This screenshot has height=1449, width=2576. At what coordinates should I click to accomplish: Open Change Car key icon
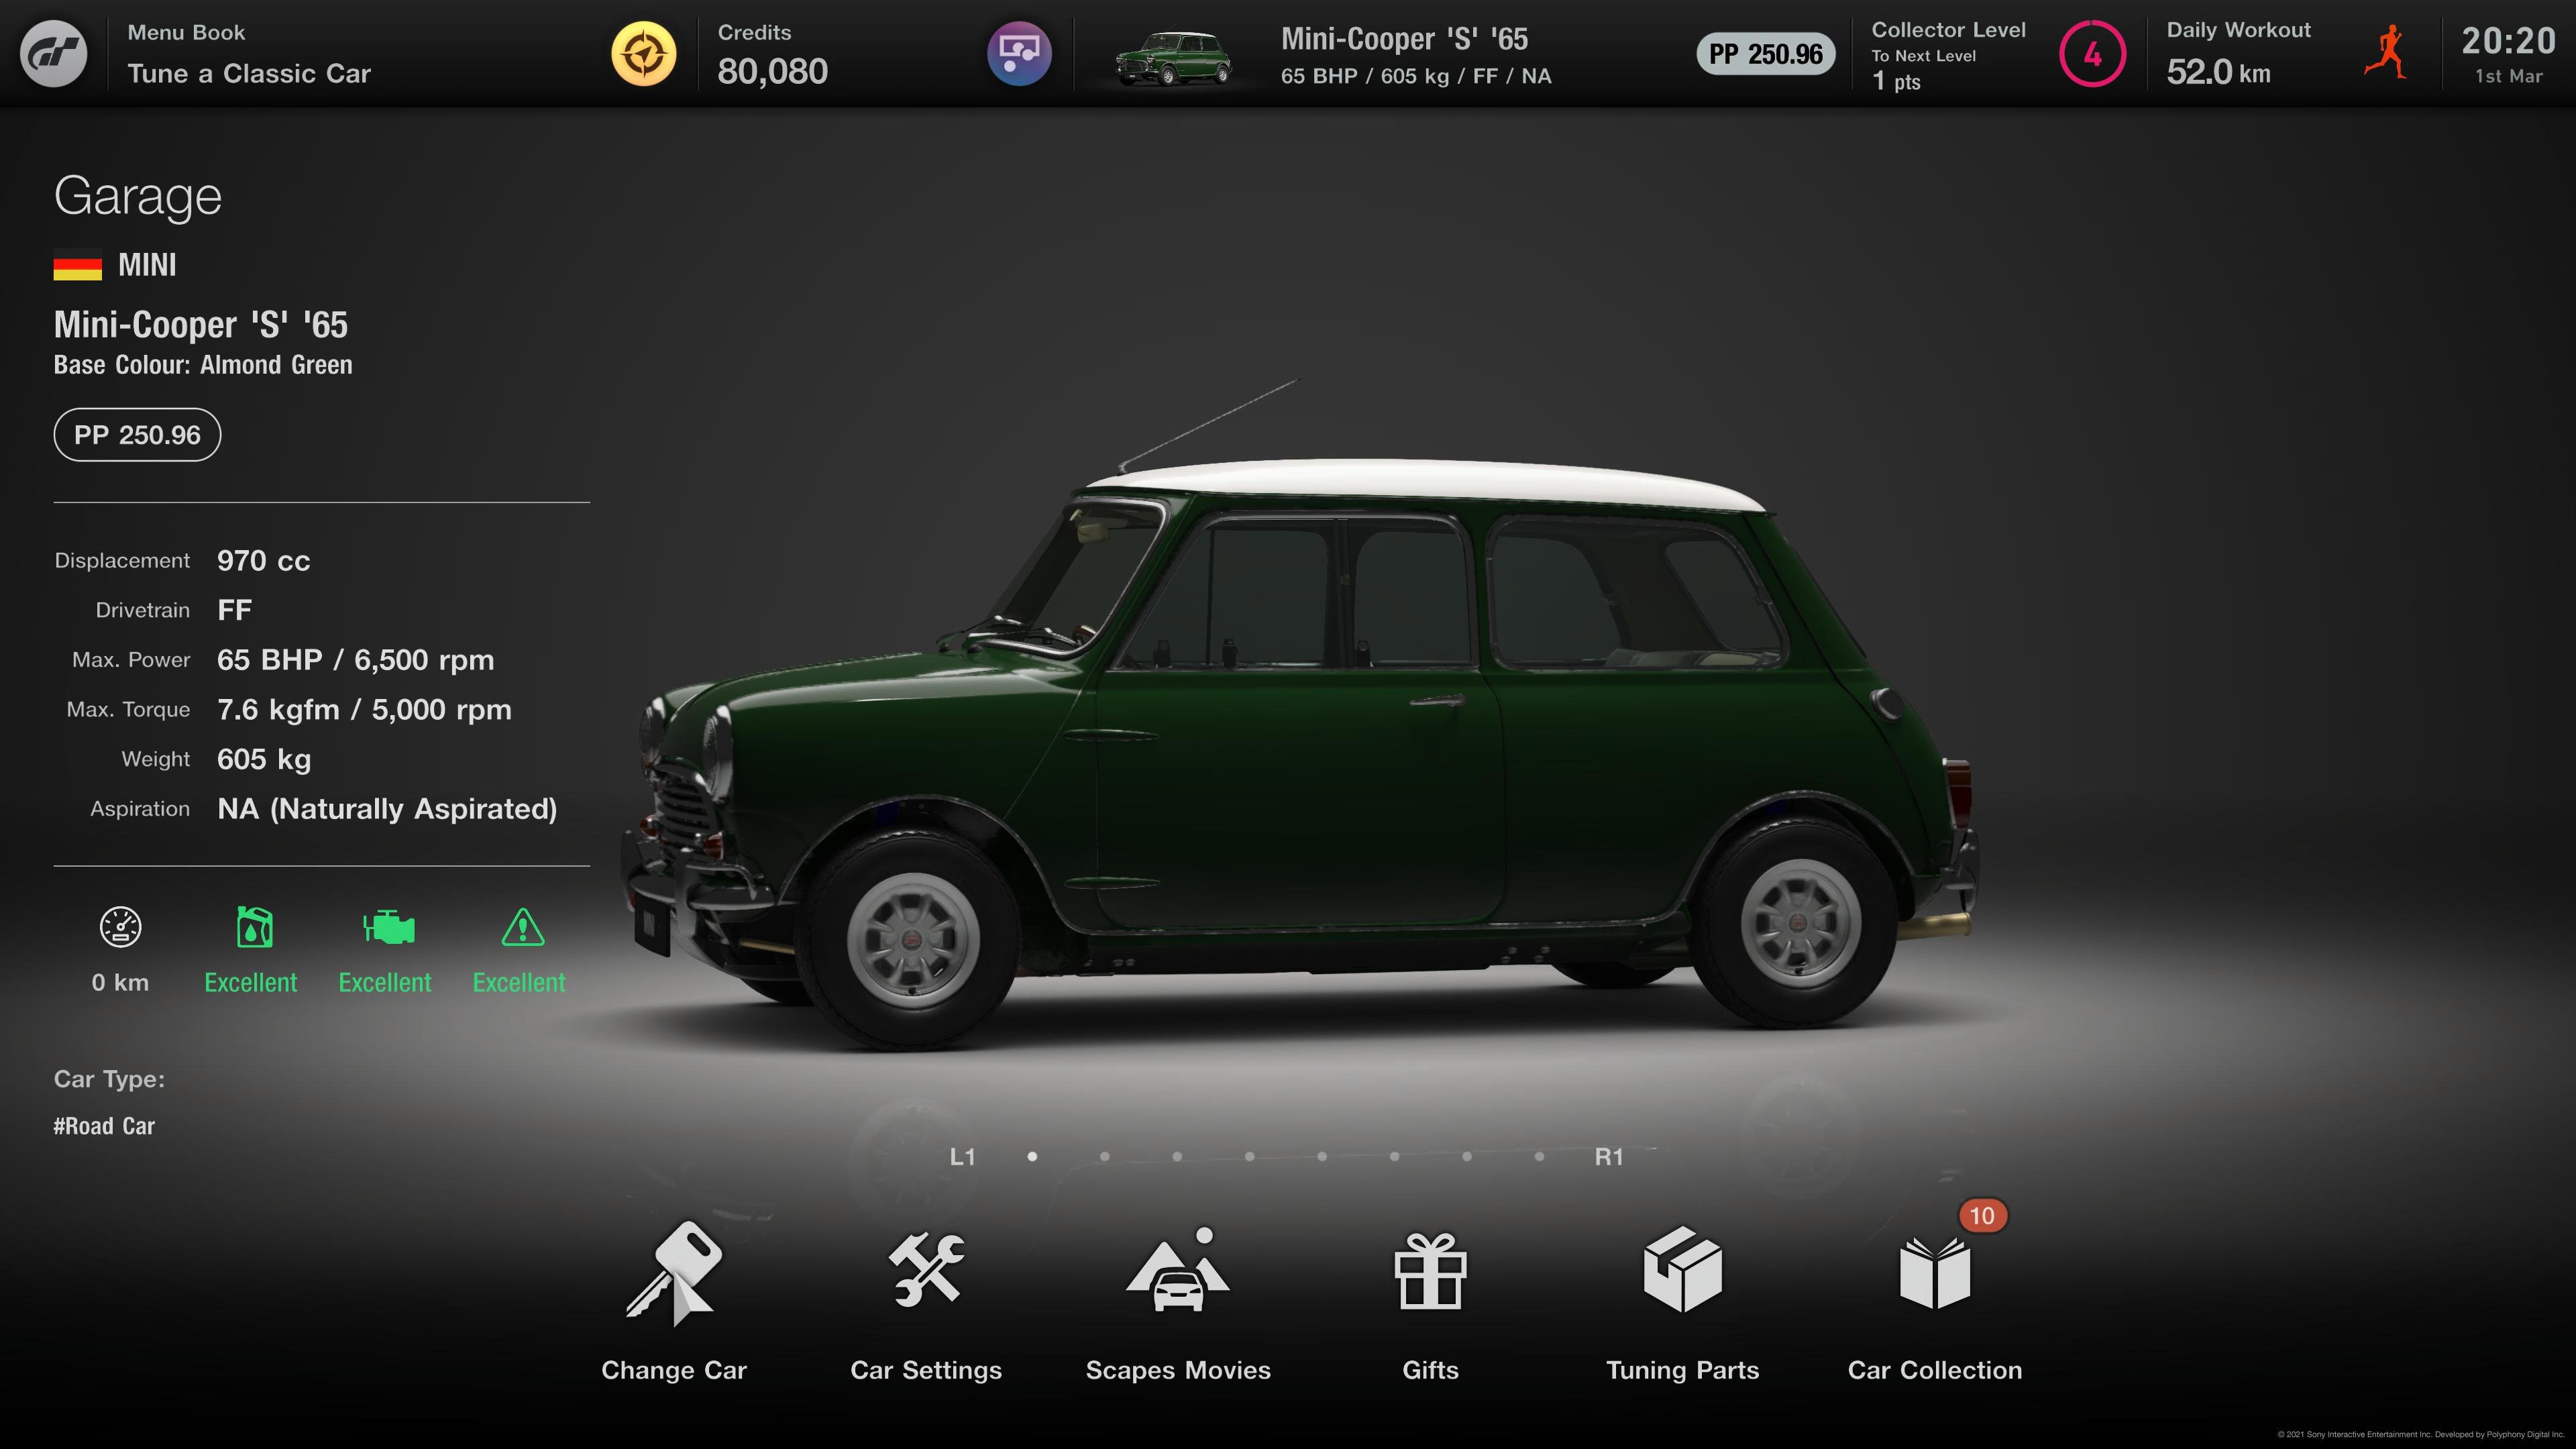[673, 1273]
